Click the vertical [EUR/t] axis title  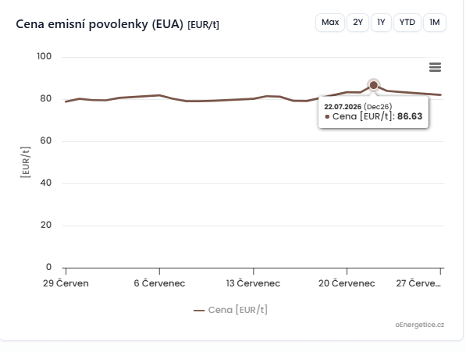[x=26, y=162]
